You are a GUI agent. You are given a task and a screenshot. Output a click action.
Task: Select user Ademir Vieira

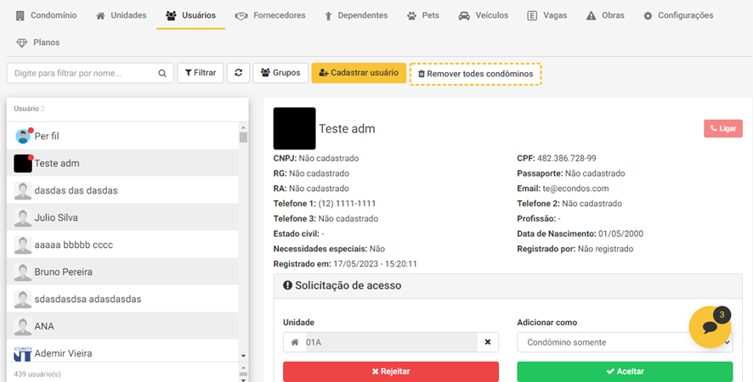point(122,353)
